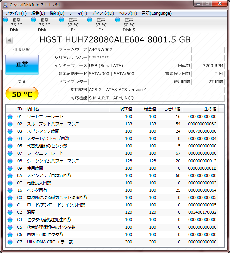Click status orb of スピンアップ時間 row
Viewport: 230px width, 253px height.
tap(10, 131)
